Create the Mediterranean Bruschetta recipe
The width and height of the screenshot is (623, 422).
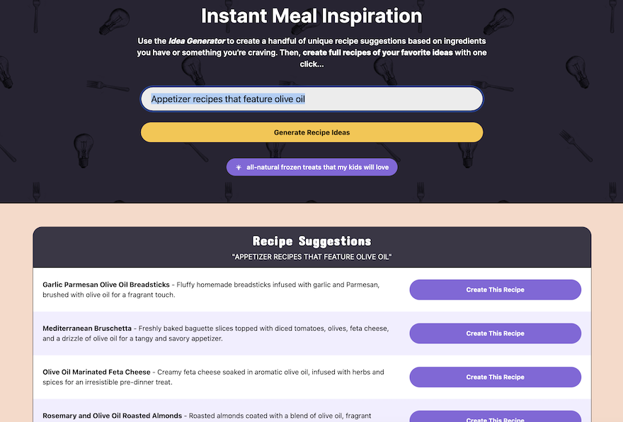[x=495, y=333]
